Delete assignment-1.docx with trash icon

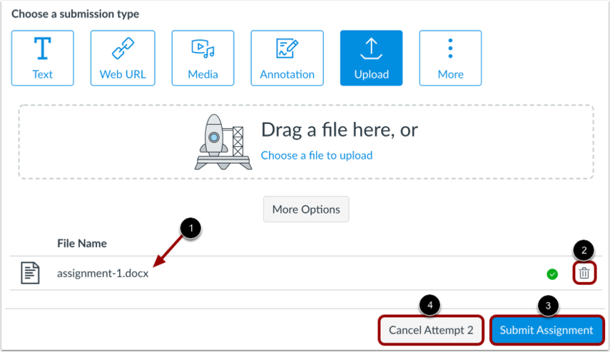(584, 273)
